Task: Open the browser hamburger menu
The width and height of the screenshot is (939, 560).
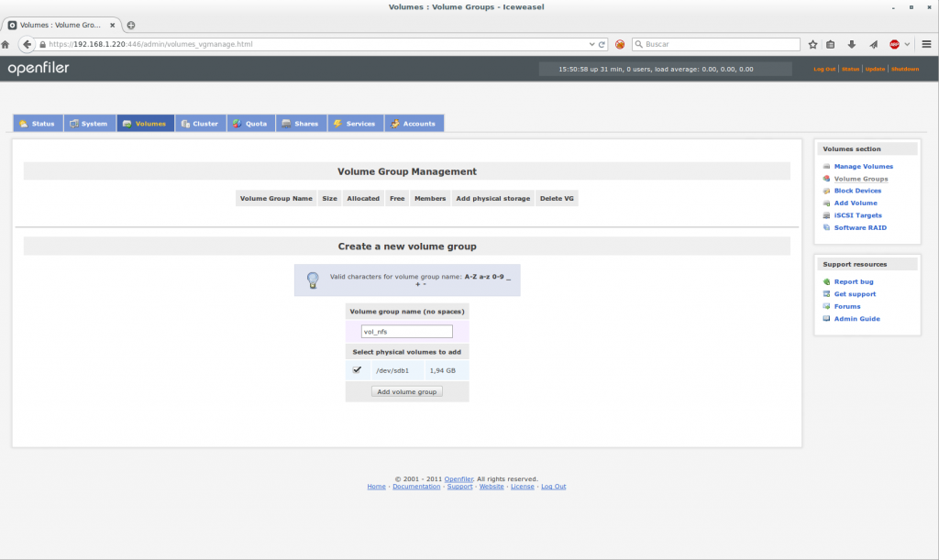Action: tap(927, 44)
